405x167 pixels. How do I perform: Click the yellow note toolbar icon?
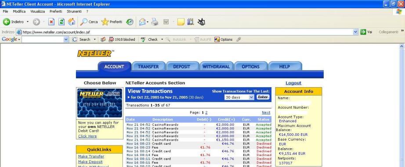click(x=181, y=22)
